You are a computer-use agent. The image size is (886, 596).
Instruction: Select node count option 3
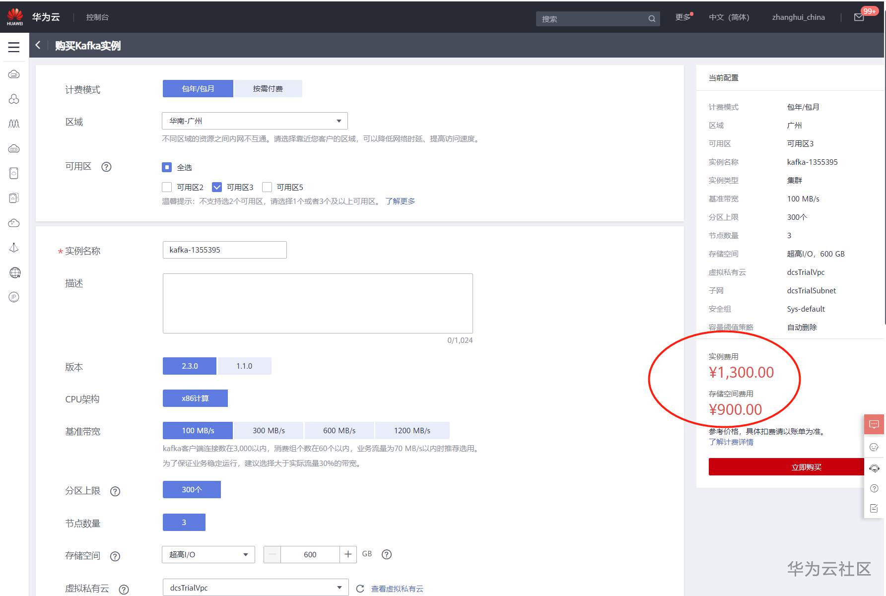[184, 522]
